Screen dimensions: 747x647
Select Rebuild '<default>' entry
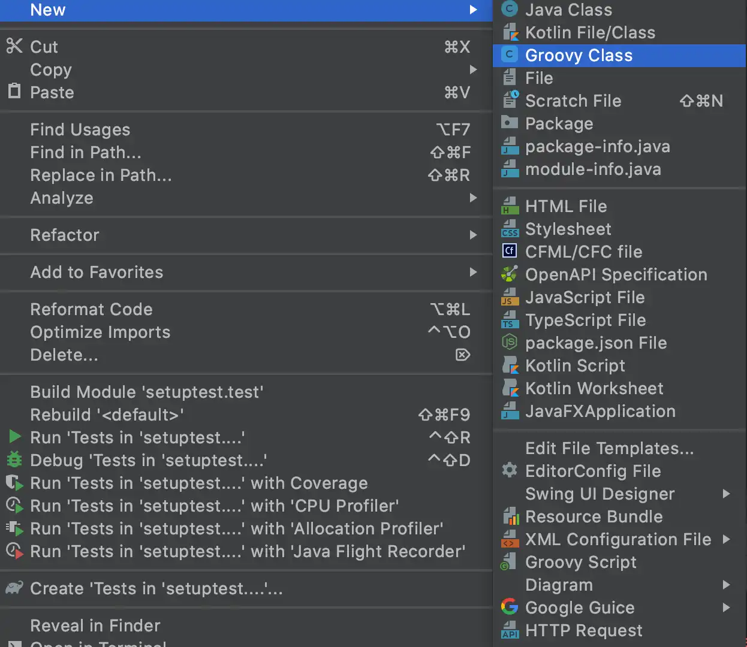coord(246,415)
